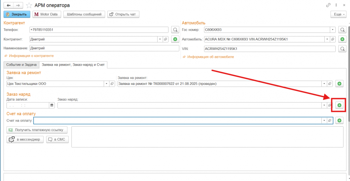
Task: Click Получить платежную ссылку button
Action: coord(37,130)
